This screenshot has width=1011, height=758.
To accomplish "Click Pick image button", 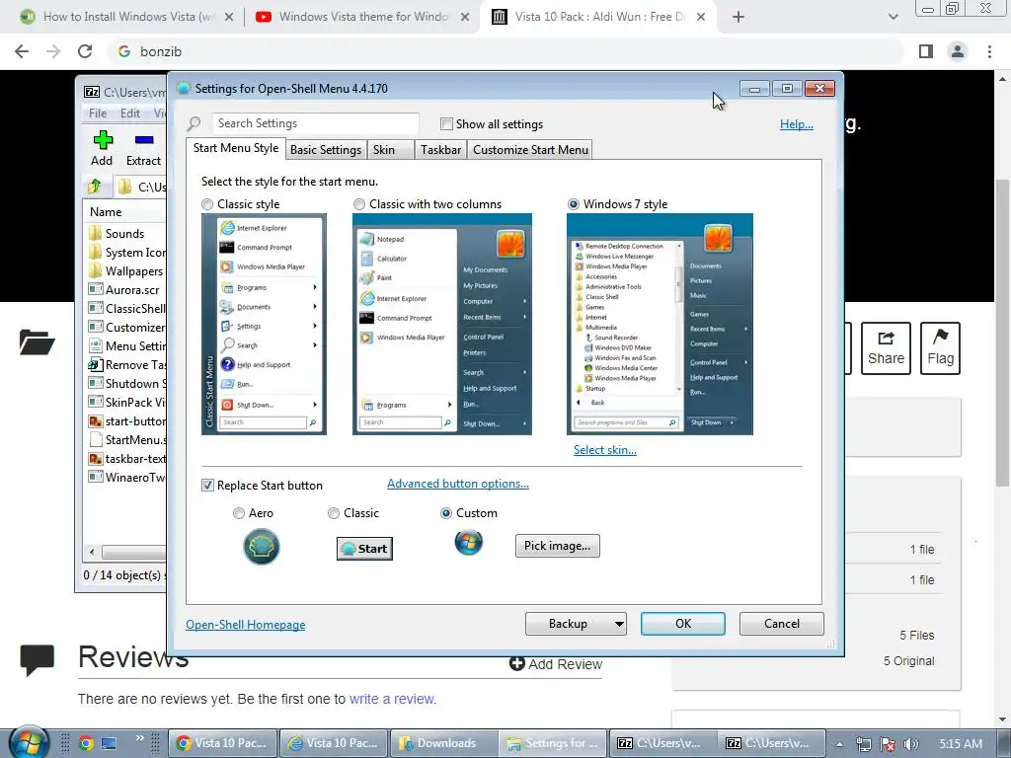I will pos(557,546).
